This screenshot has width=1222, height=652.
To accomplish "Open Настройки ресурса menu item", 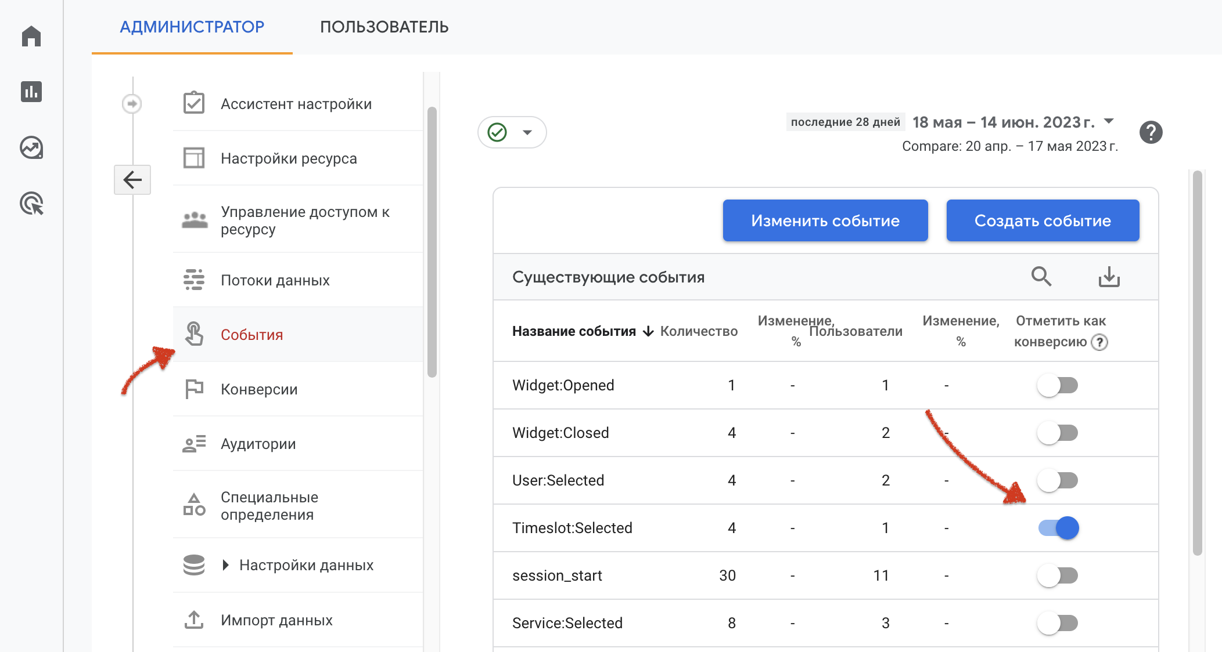I will (x=298, y=158).
